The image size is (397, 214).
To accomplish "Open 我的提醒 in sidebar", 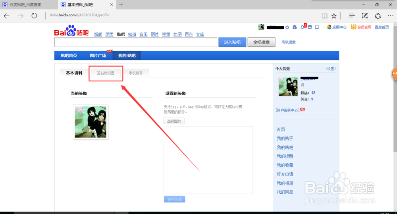I will click(x=285, y=156).
